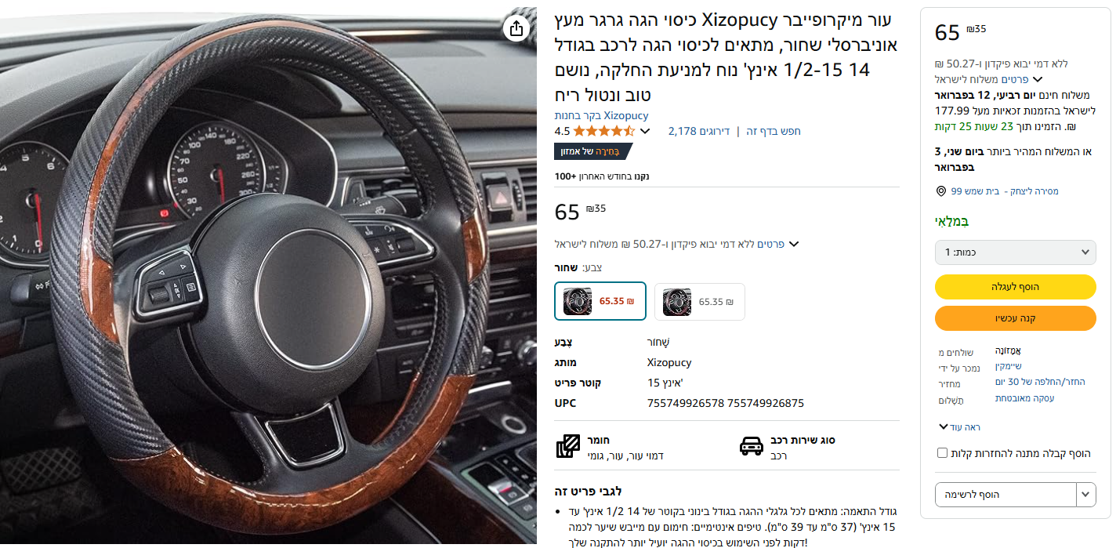Click the קנה עכשיו (Buy Now) button
Viewport: 1116px width, 548px height.
(1016, 318)
